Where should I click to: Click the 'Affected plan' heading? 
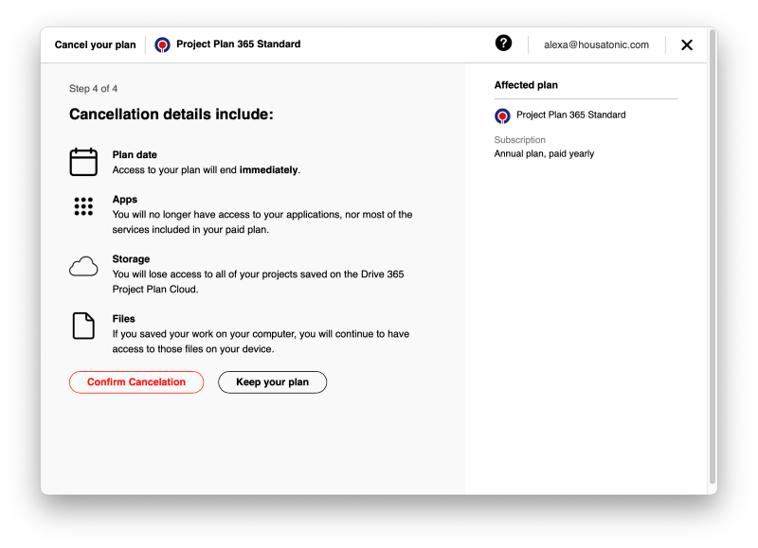pos(526,85)
